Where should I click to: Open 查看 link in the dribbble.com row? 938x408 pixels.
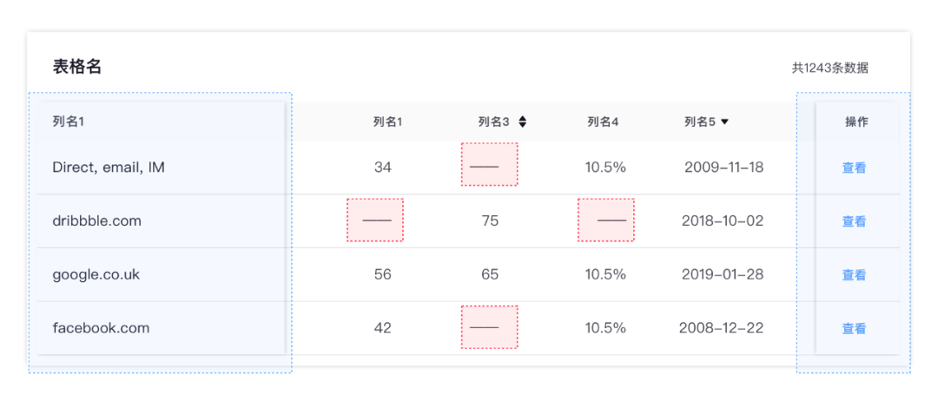click(x=854, y=221)
